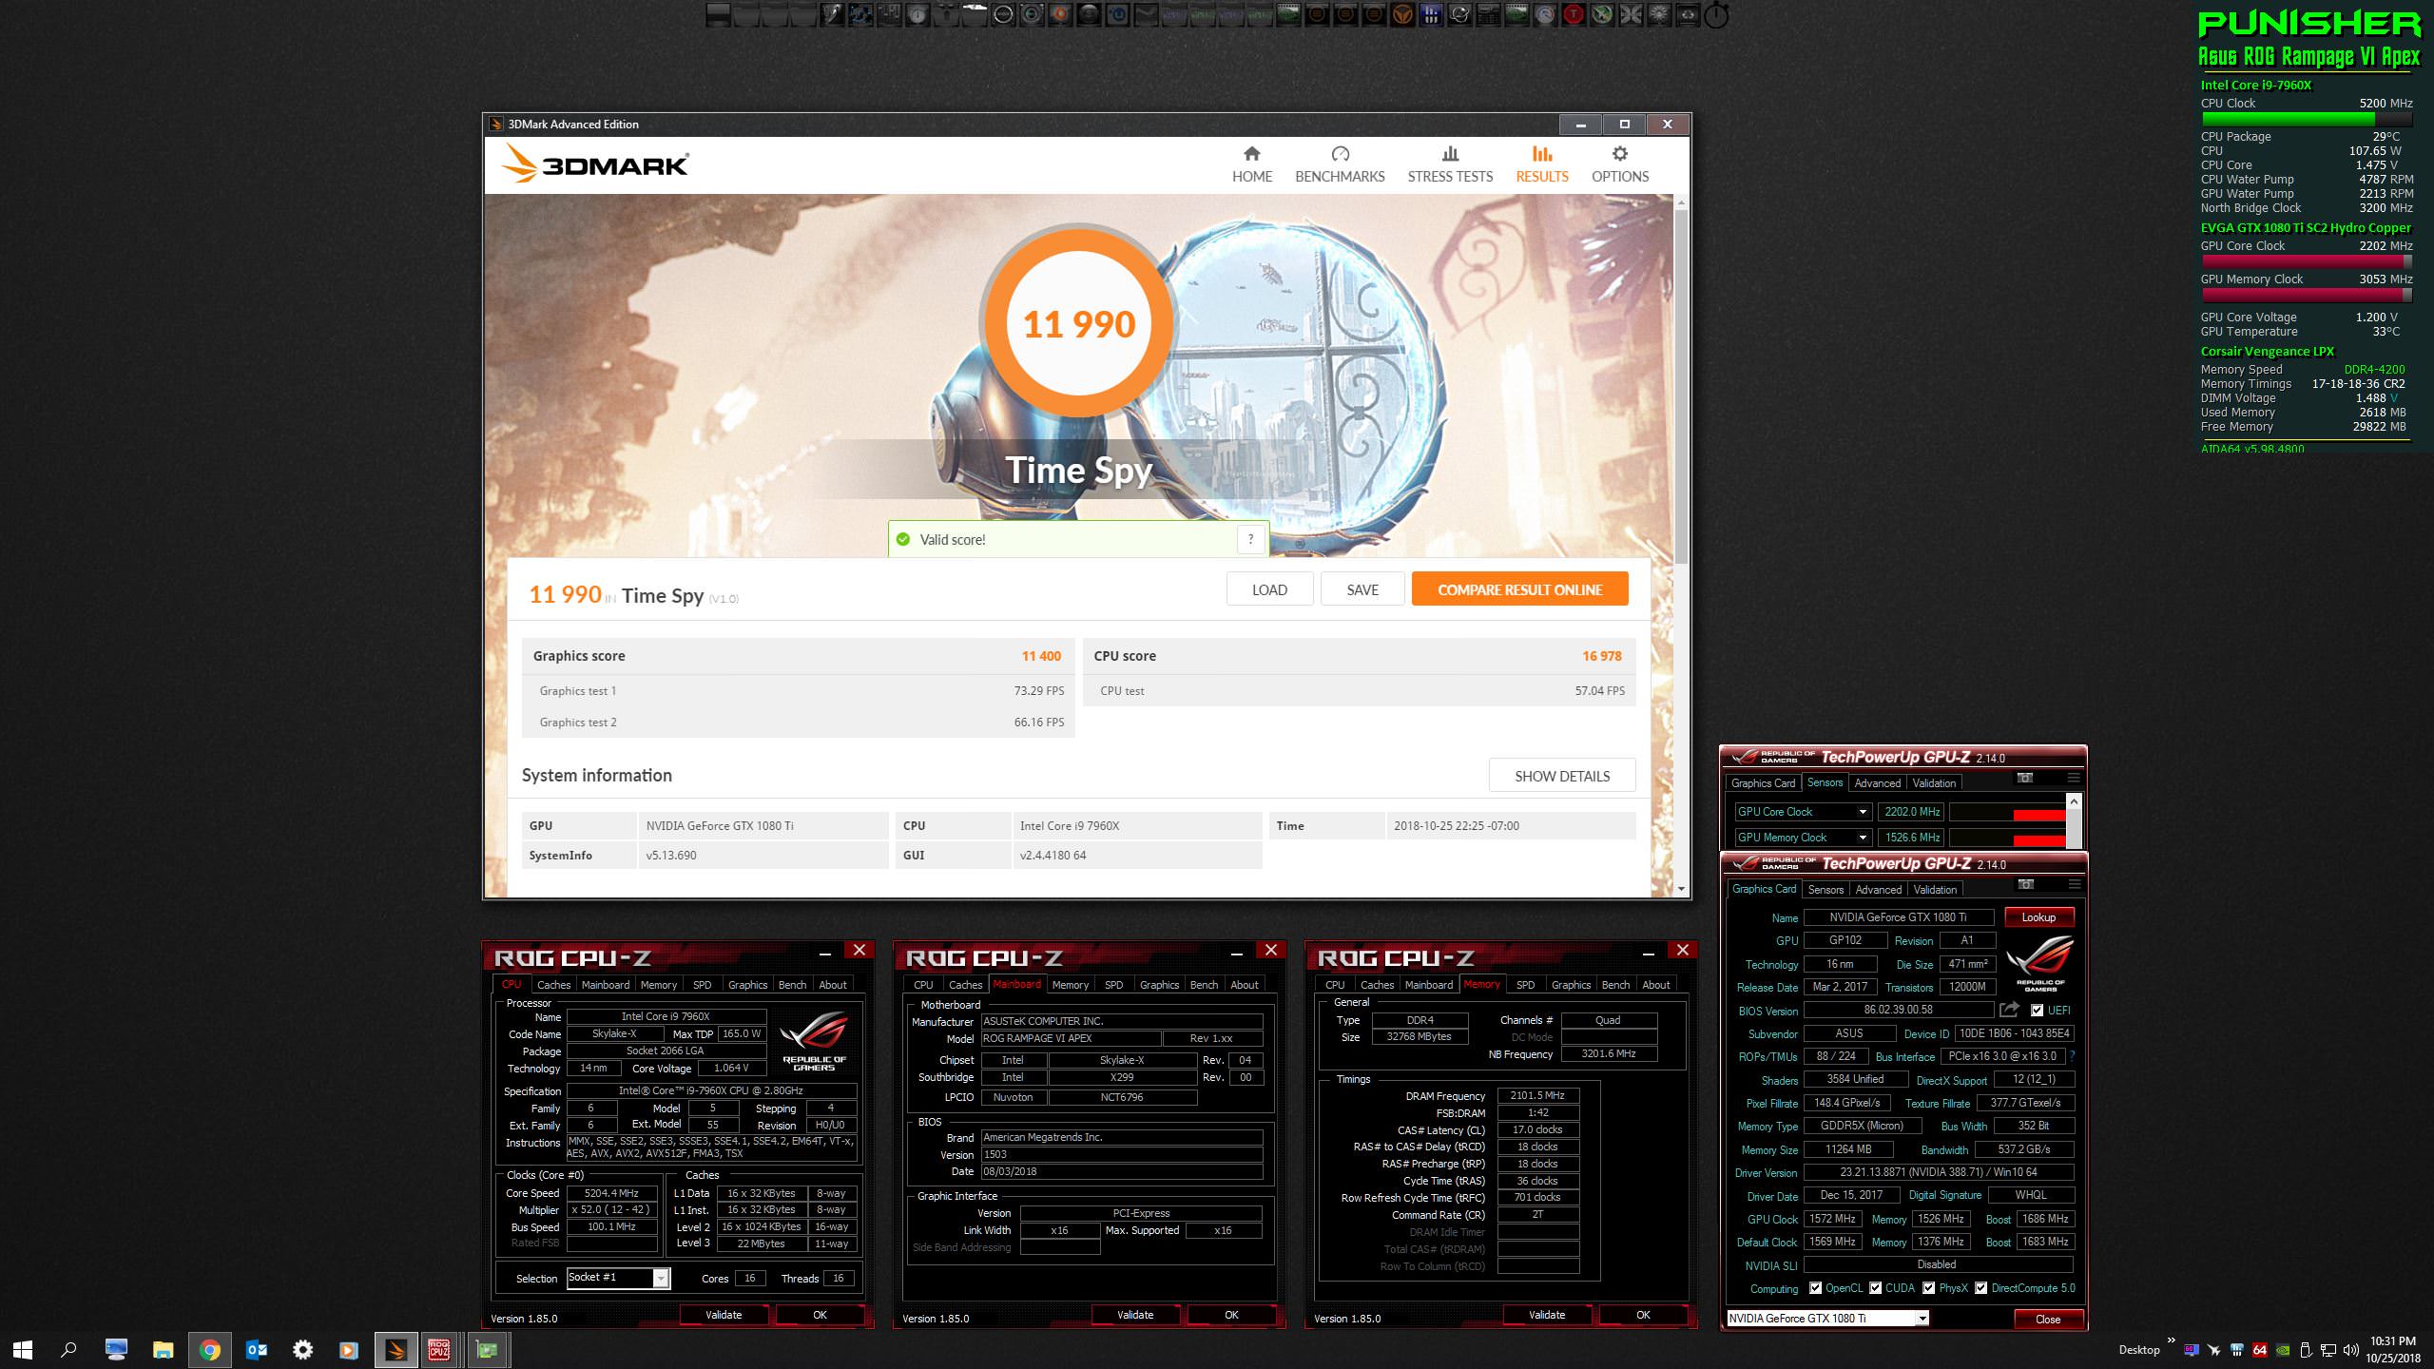Open the GPU-Z Sensors window screenshot camera icon
The width and height of the screenshot is (2434, 1369).
click(2025, 779)
